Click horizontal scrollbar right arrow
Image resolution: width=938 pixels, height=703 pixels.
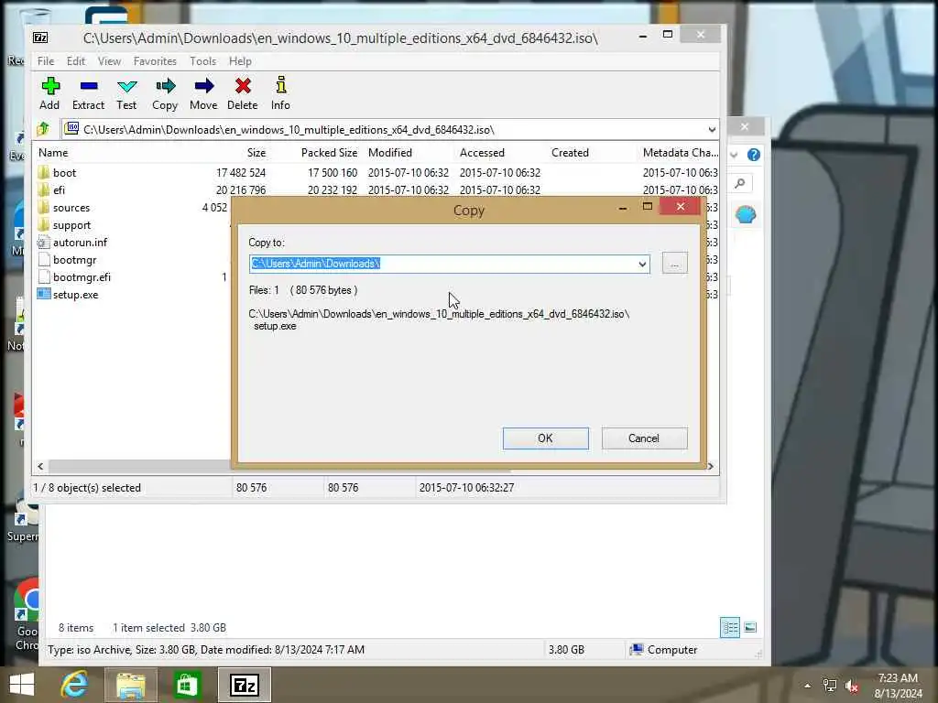tap(711, 466)
